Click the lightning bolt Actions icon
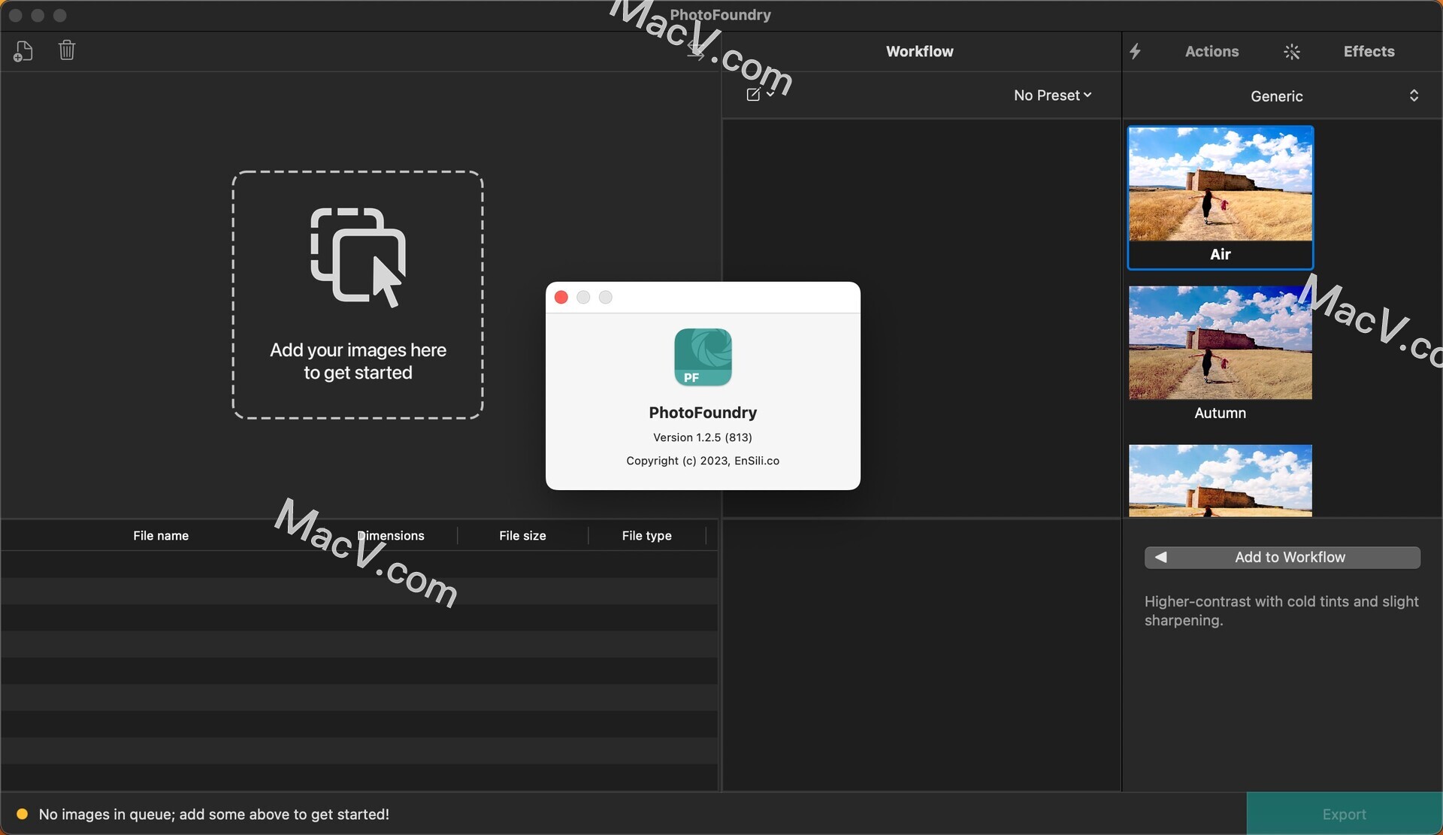1443x835 pixels. click(1136, 51)
